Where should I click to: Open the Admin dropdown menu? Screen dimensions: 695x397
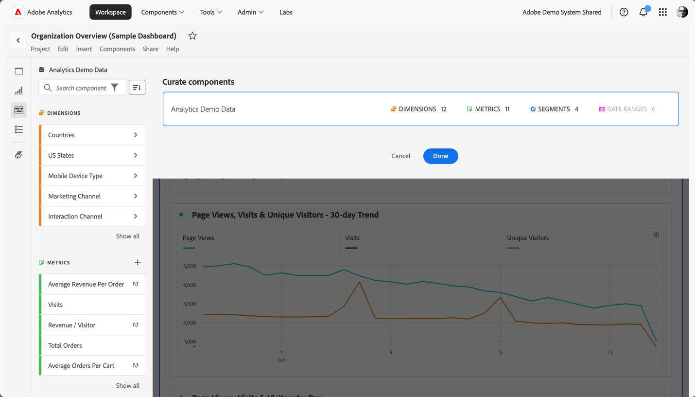coord(250,12)
